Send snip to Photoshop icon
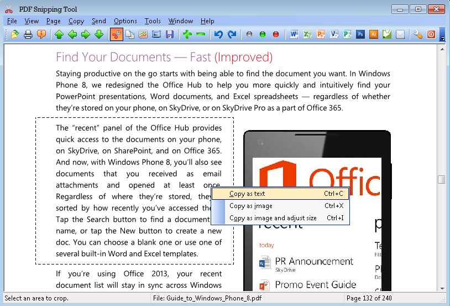Screen dimensions: 450x306 360,34
